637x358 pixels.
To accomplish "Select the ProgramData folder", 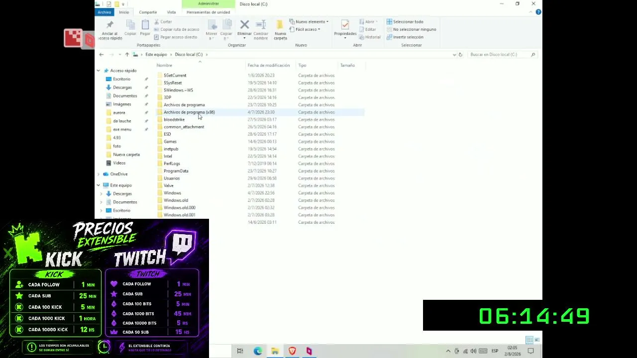I will pos(176,171).
